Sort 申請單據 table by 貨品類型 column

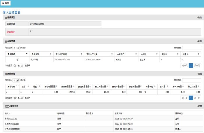pyautogui.click(x=41, y=54)
